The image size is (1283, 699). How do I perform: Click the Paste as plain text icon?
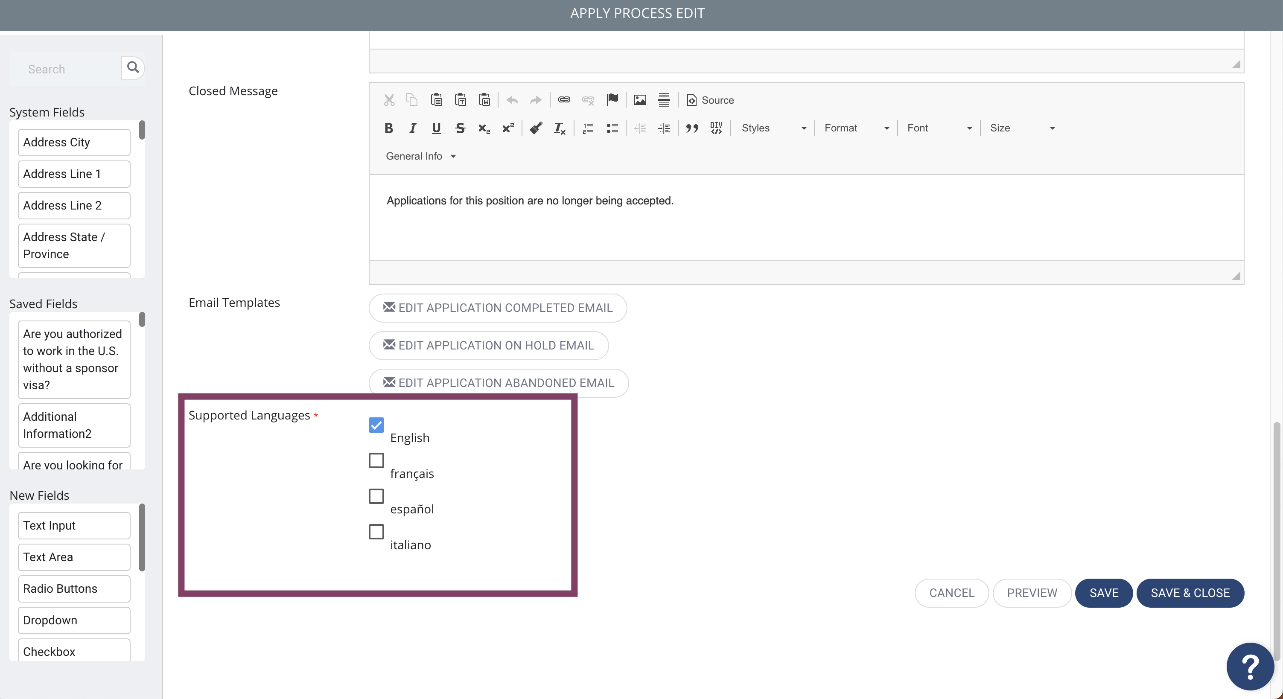click(461, 100)
